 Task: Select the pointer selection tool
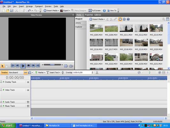pyautogui.click(x=3, y=66)
